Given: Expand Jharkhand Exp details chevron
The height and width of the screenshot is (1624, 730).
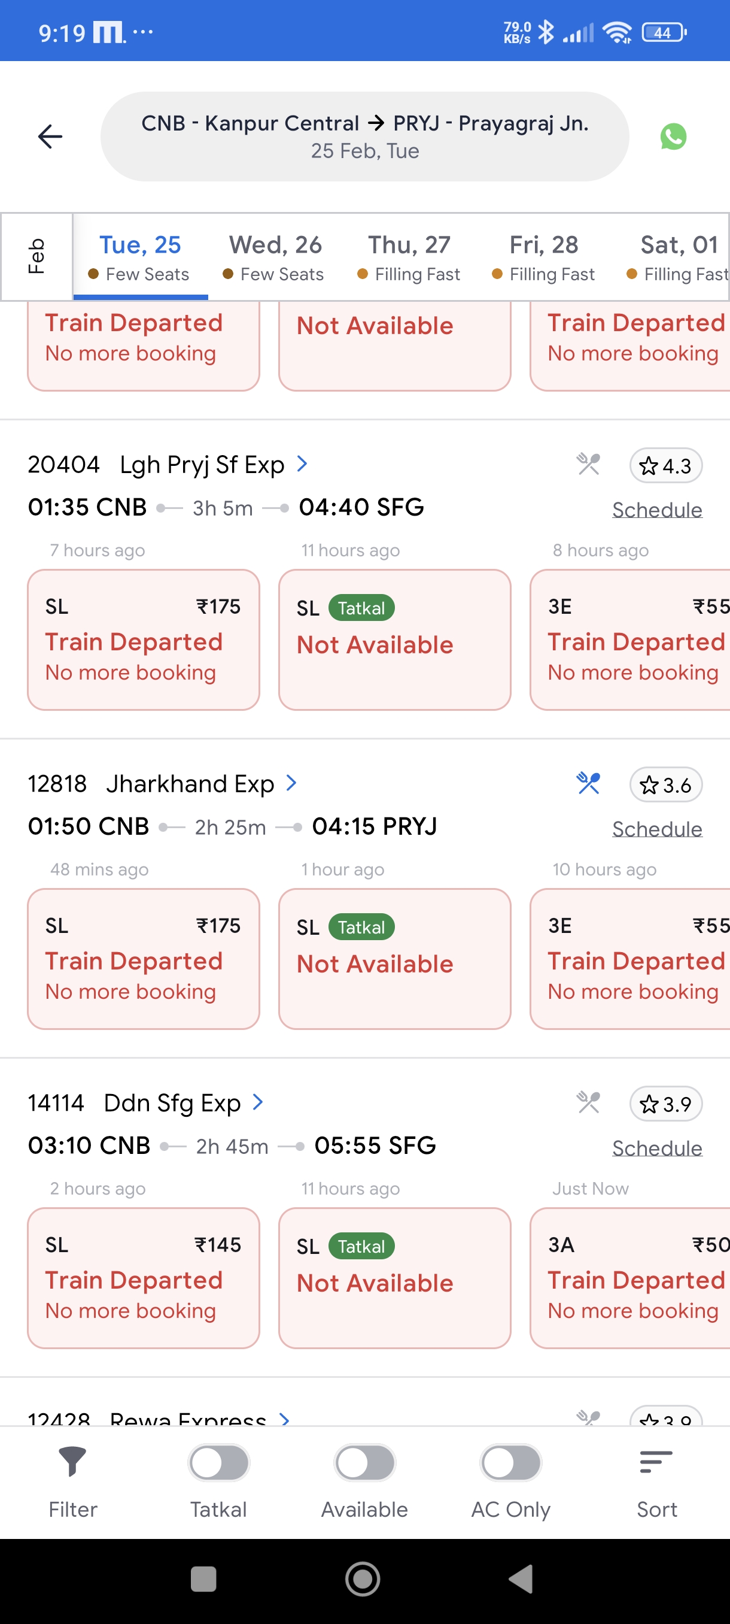Looking at the screenshot, I should 291,783.
